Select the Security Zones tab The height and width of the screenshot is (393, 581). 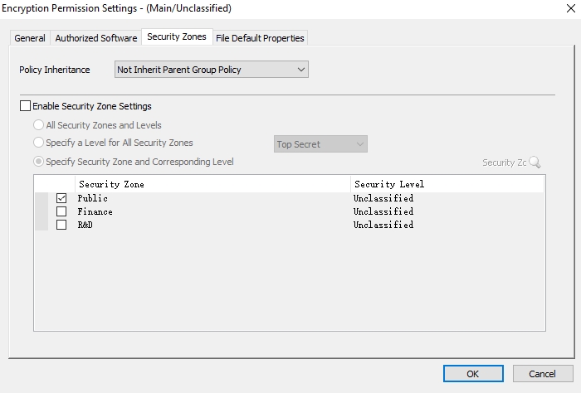tap(176, 37)
